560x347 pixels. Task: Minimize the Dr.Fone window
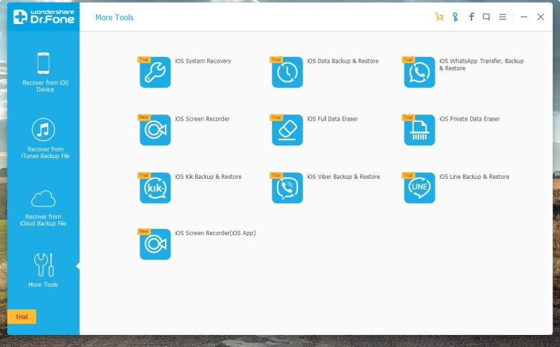tap(524, 17)
